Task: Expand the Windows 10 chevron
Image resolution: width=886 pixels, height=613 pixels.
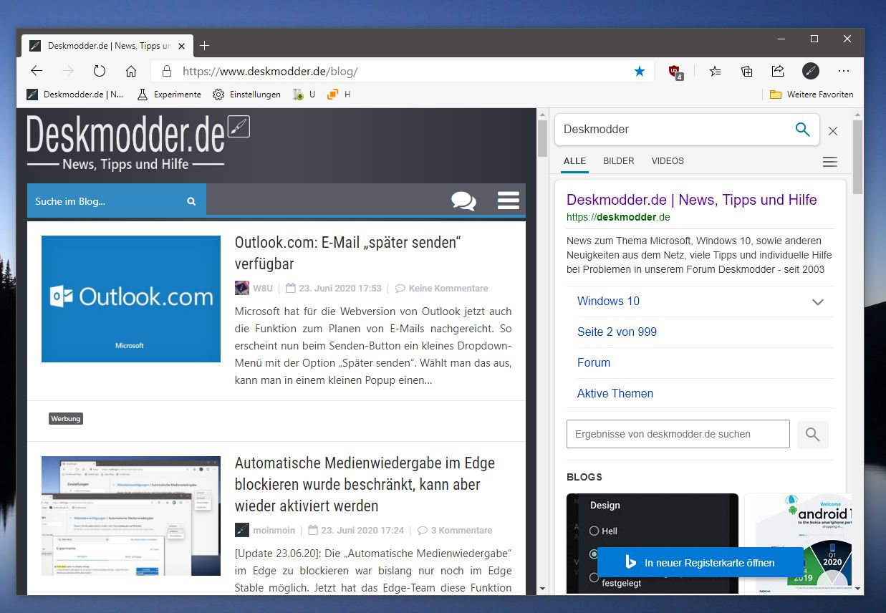Action: click(x=818, y=302)
